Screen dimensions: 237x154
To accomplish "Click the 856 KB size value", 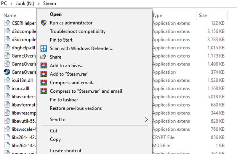I will [218, 137].
